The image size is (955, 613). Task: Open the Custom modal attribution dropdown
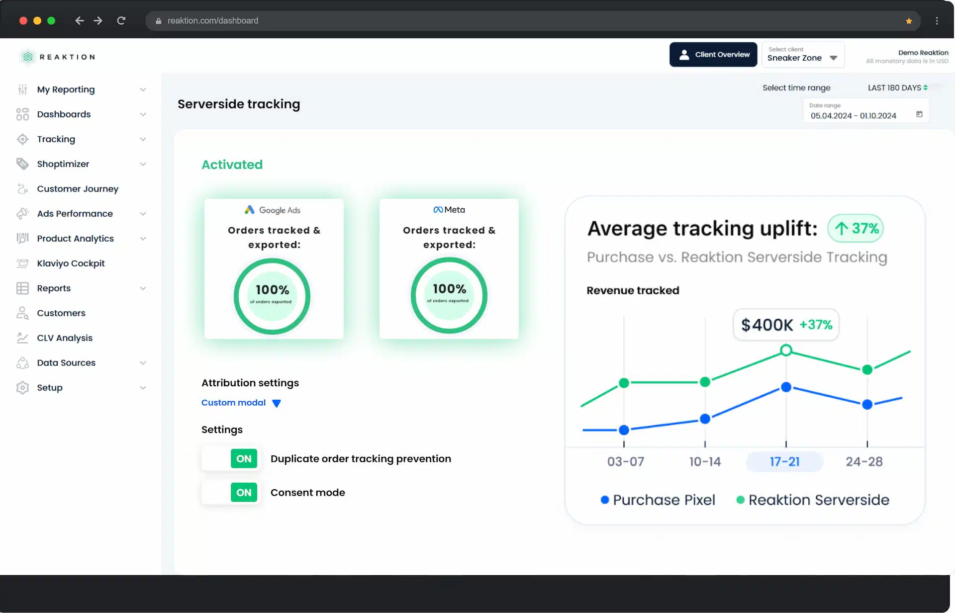pyautogui.click(x=241, y=403)
